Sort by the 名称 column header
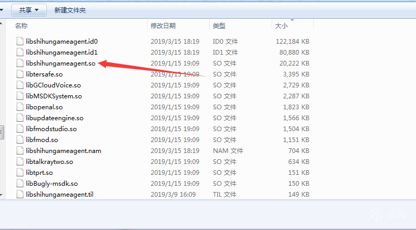416x230 pixels. [21, 26]
